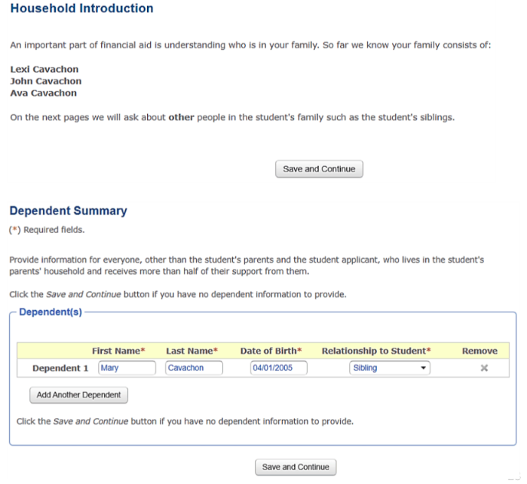
Task: Click the Date of Birth column header
Action: tap(271, 351)
